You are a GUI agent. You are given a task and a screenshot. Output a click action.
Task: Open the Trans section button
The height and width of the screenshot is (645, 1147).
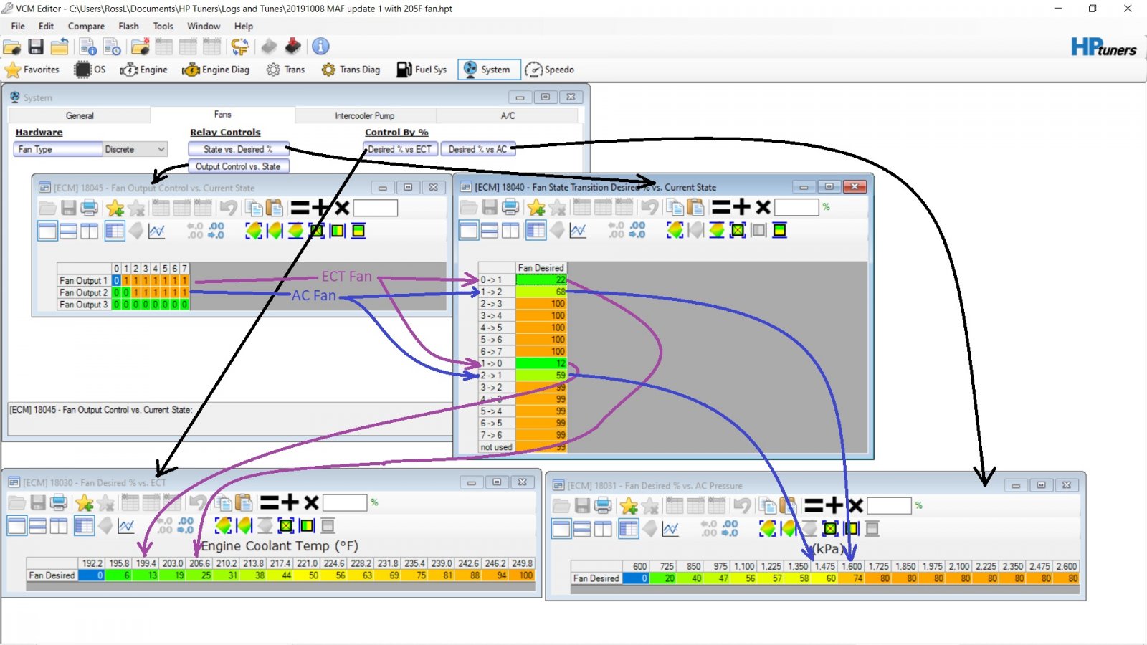tap(285, 70)
